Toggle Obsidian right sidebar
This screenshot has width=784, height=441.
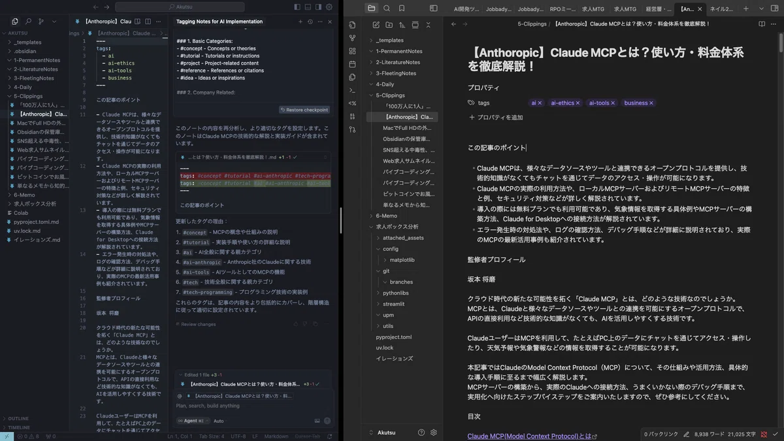point(775,8)
